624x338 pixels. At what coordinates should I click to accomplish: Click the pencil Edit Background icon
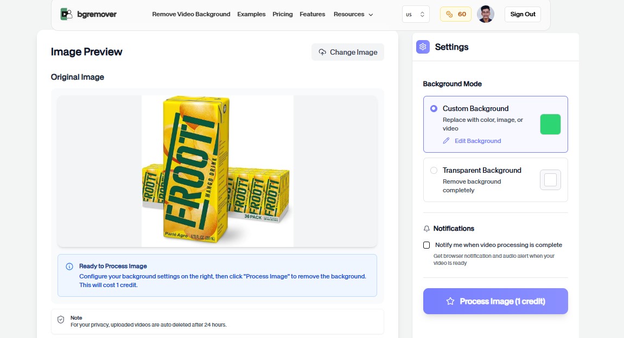tap(447, 141)
